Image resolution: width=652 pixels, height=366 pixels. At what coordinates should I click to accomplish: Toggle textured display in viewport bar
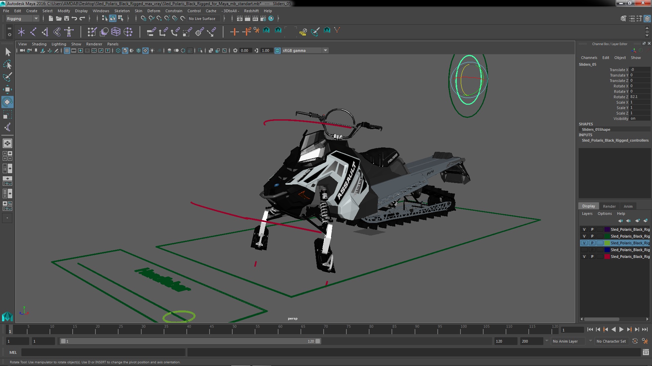click(x=145, y=50)
